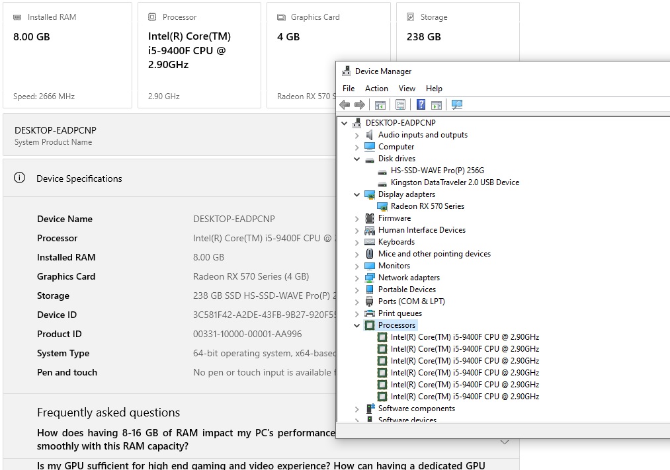Open the Help menu
This screenshot has height=470, width=670.
434,89
